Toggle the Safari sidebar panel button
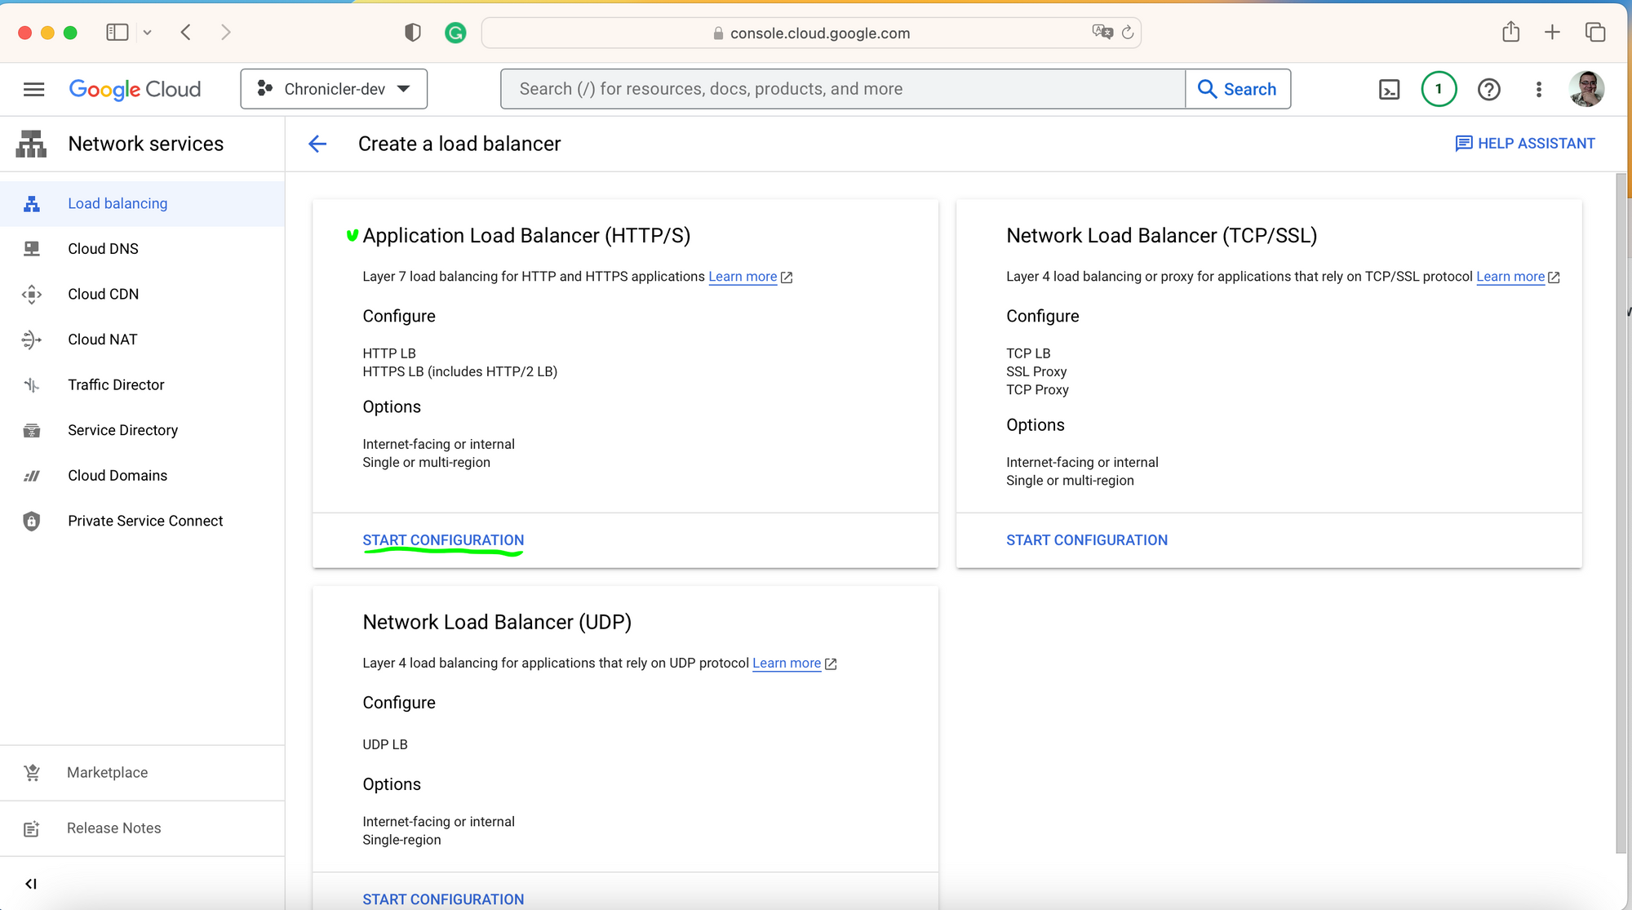 coord(118,33)
